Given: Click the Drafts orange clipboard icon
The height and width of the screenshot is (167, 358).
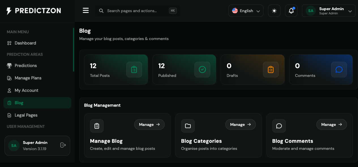Looking at the screenshot, I should (271, 70).
